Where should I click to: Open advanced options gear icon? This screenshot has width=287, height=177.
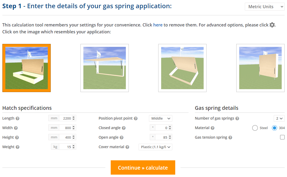[x=272, y=25]
